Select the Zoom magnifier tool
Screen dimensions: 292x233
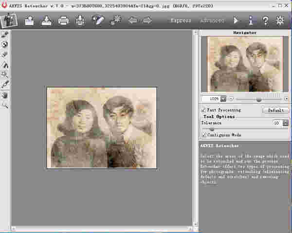point(5,104)
